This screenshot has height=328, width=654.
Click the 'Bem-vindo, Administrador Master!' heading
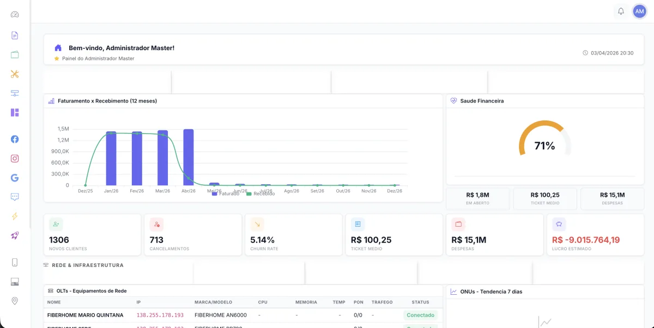pos(122,48)
